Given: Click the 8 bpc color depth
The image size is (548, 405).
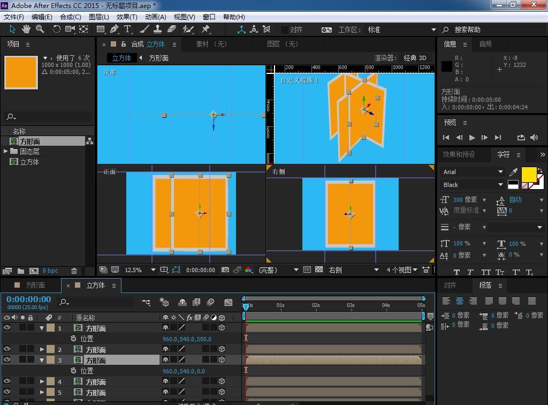Looking at the screenshot, I should click(50, 271).
